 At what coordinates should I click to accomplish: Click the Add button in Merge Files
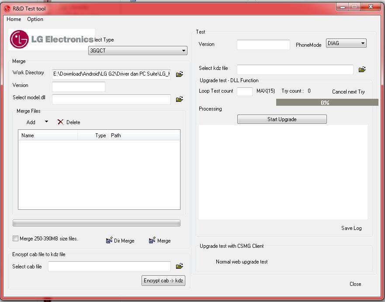tap(31, 122)
